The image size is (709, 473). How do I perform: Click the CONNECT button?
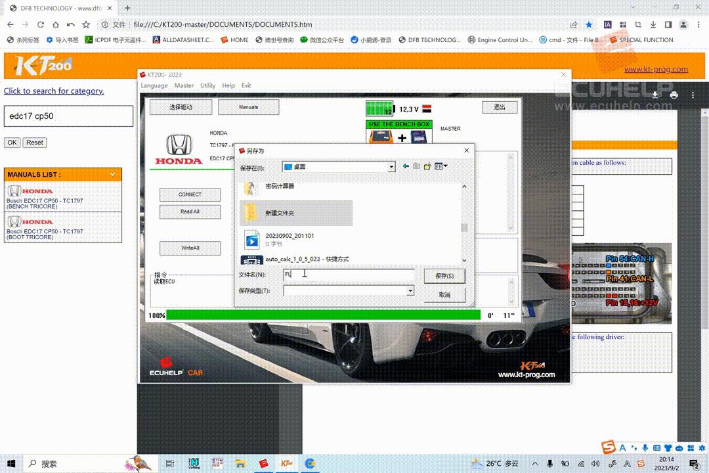[x=190, y=194]
